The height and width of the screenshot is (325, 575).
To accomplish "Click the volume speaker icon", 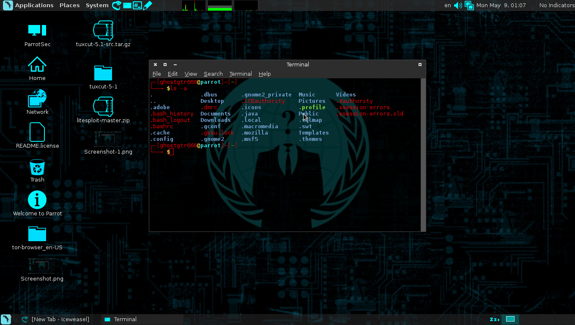I will (458, 6).
